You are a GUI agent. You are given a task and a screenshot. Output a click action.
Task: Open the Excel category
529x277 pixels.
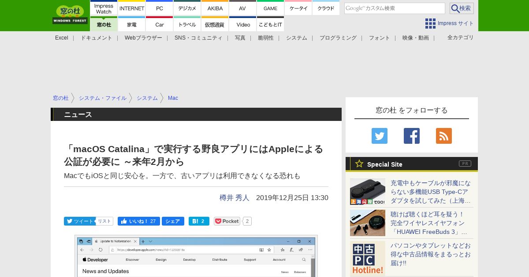click(x=62, y=38)
